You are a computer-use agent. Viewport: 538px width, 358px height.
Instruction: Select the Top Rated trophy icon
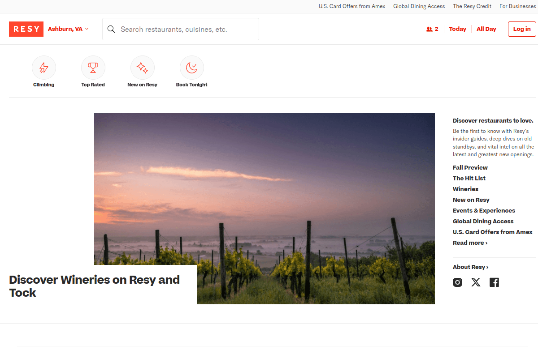pos(93,68)
